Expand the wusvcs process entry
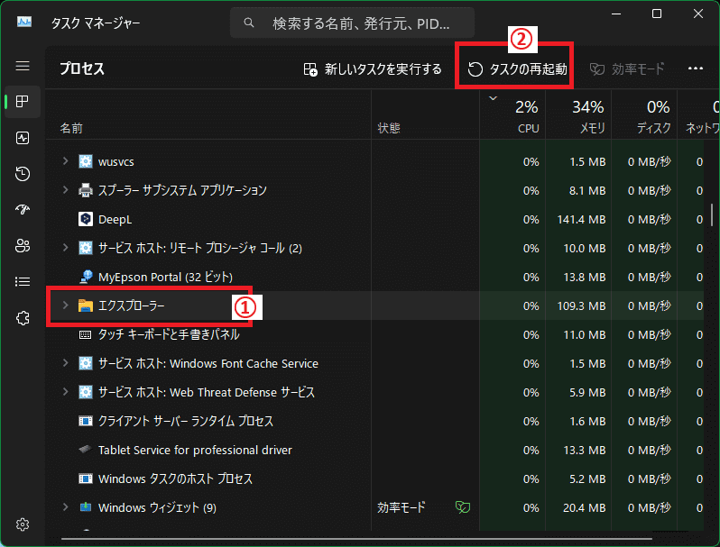 65,161
